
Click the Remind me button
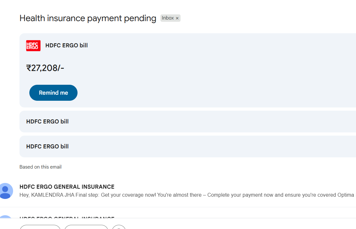[x=53, y=93]
